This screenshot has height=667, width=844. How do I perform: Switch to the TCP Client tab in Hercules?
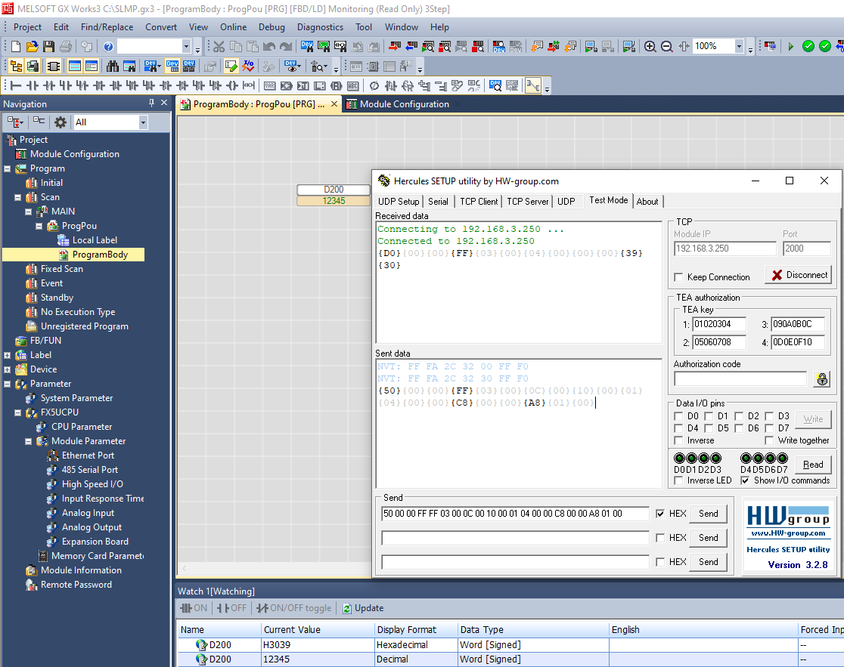click(479, 202)
